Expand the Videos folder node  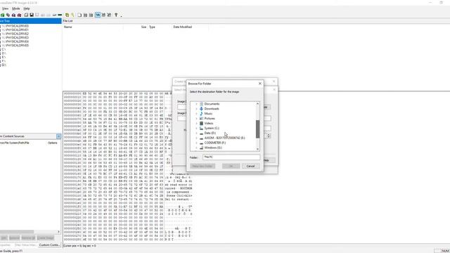[x=197, y=124]
